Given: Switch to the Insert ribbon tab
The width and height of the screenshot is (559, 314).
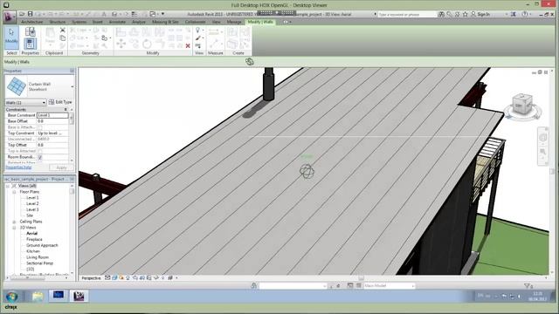Looking at the screenshot, I should click(97, 22).
